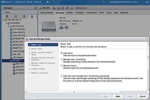Image resolution: width=150 pixels, height=100 pixels.
Task: Click Next in the wizard
Action: pyautogui.click(x=118, y=96)
